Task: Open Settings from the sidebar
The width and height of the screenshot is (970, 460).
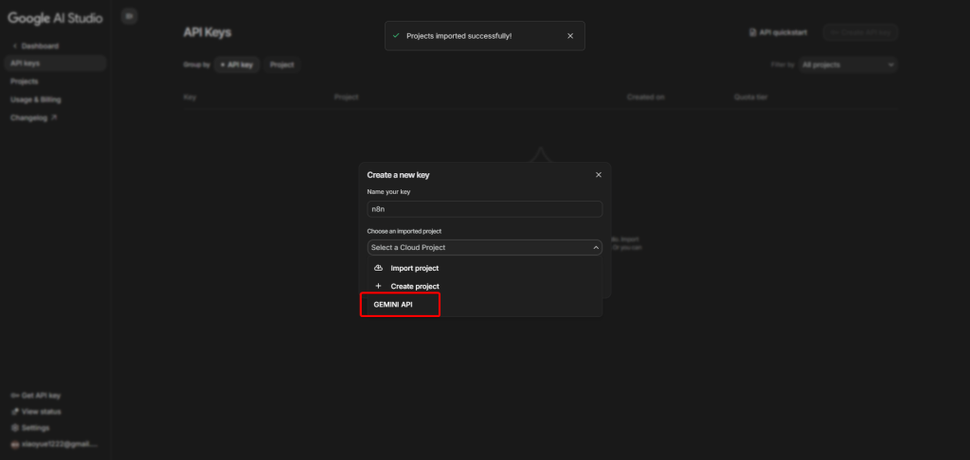Action: click(35, 428)
